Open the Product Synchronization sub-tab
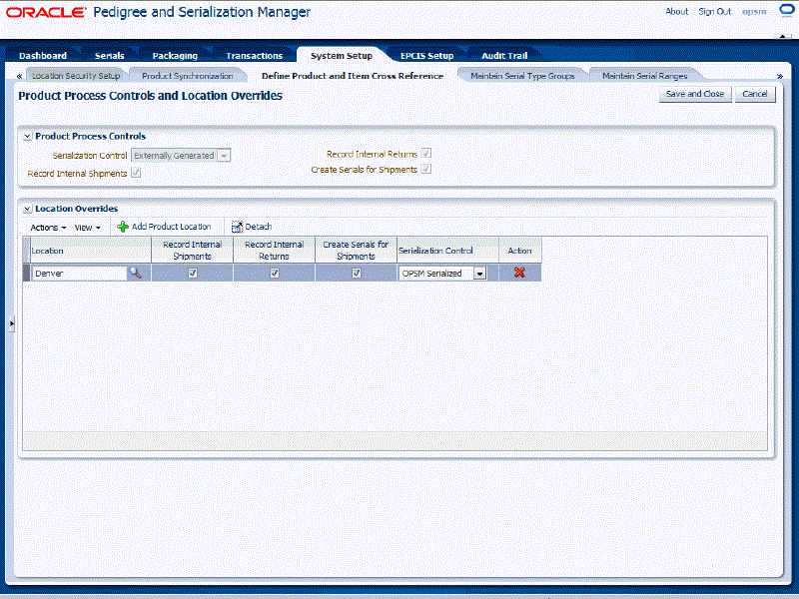Viewport: 799px width, 599px height. point(187,76)
